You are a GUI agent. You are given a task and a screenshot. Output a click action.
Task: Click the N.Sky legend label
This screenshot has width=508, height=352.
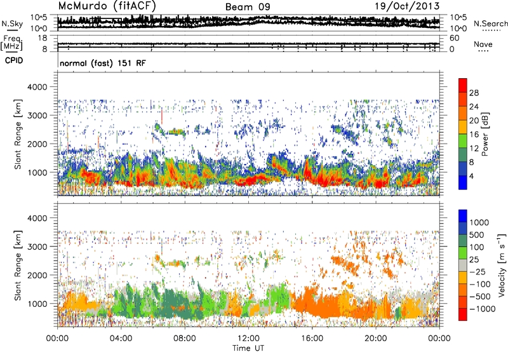[12, 24]
